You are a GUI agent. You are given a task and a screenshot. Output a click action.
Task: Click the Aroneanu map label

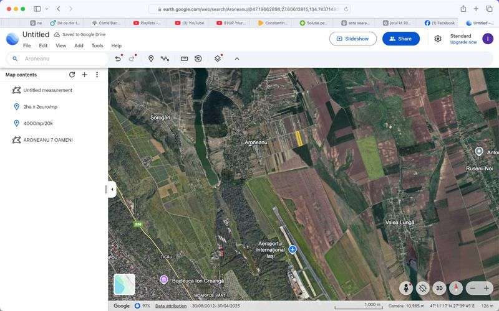[x=256, y=142]
